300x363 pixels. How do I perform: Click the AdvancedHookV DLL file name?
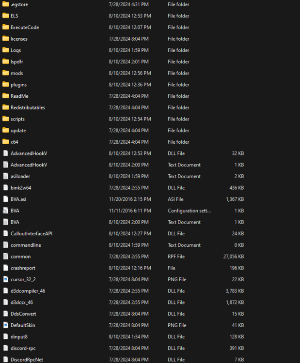[x=29, y=153]
